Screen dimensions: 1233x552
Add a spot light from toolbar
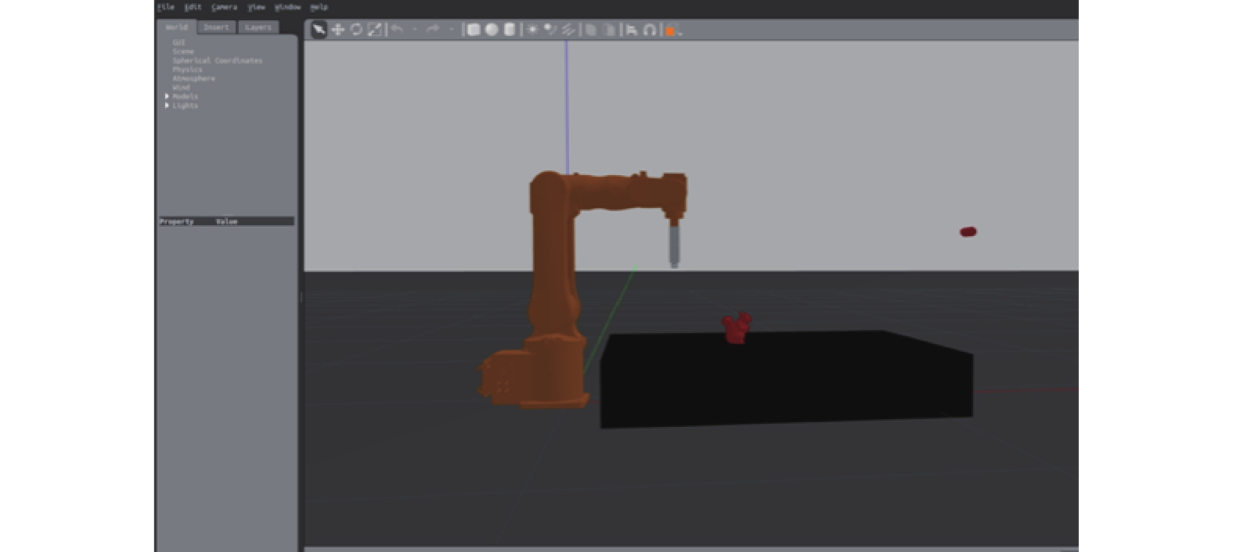(550, 30)
